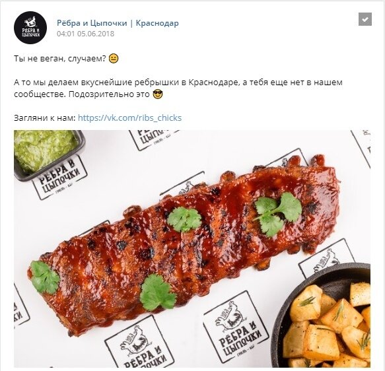The width and height of the screenshot is (385, 371).
Task: Toggle the gray checkmark box on the post
Action: [365, 19]
